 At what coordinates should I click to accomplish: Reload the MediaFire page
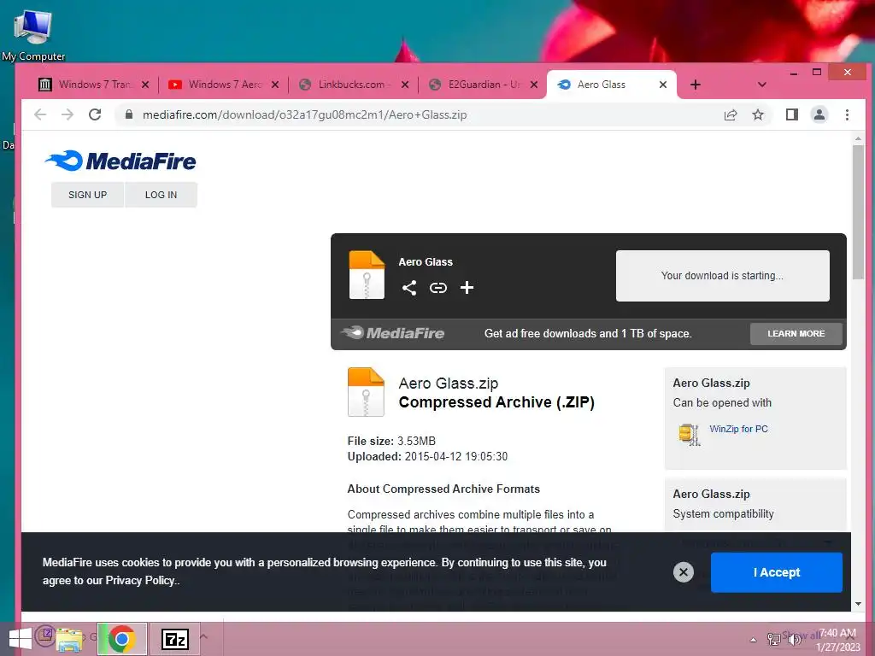95,114
